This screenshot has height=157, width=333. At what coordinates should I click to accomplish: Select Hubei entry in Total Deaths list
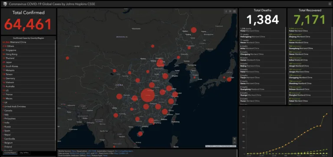(x=263, y=30)
